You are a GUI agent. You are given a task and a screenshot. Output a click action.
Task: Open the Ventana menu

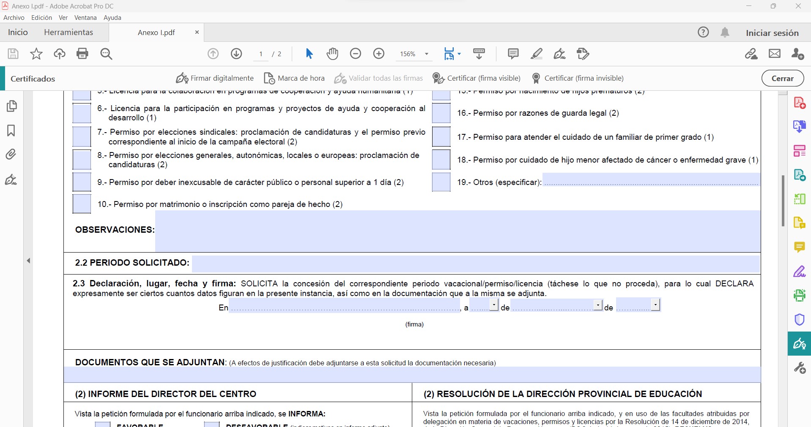tap(85, 18)
